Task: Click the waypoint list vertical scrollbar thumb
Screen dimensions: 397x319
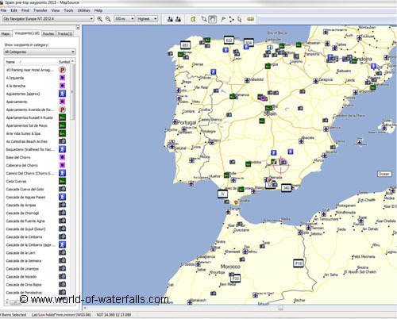Action: pyautogui.click(x=72, y=92)
